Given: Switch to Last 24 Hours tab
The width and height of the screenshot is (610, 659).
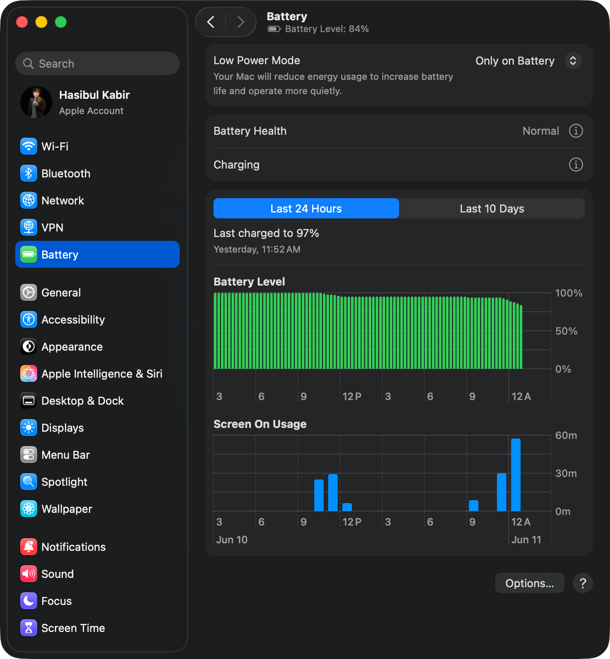Looking at the screenshot, I should pos(306,209).
